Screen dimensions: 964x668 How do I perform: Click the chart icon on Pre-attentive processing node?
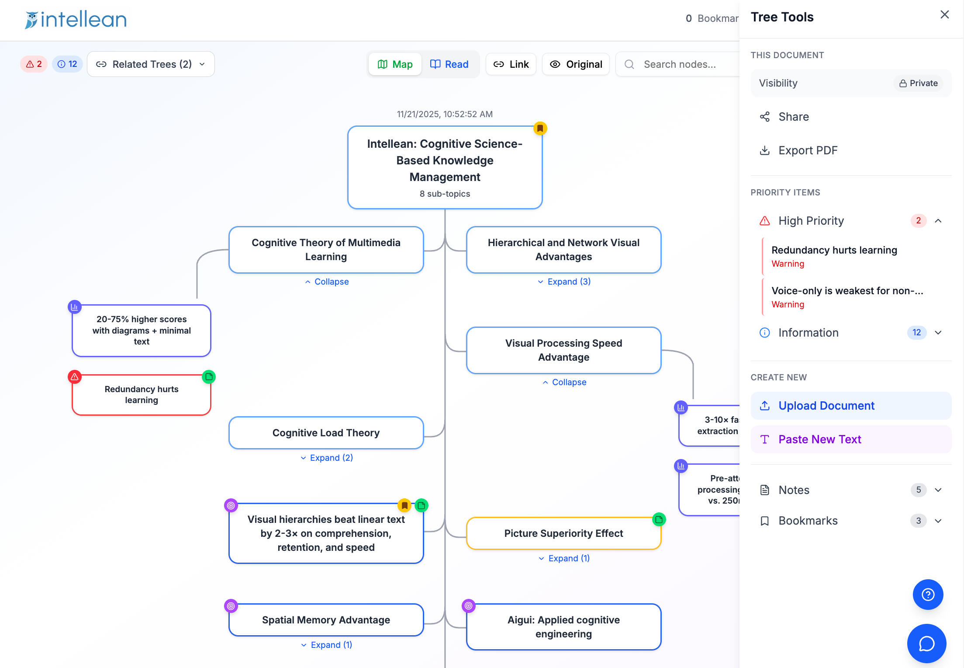click(681, 466)
